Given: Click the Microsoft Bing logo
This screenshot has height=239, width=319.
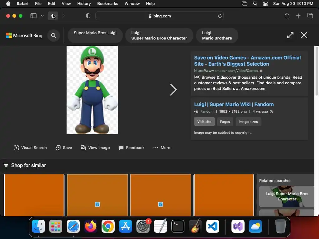Looking at the screenshot, I should (x=24, y=35).
